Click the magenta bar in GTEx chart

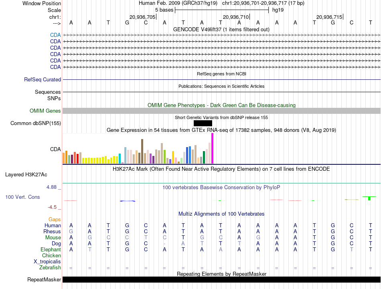point(213,148)
